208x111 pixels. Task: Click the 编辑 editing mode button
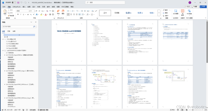pyautogui.click(x=195, y=7)
